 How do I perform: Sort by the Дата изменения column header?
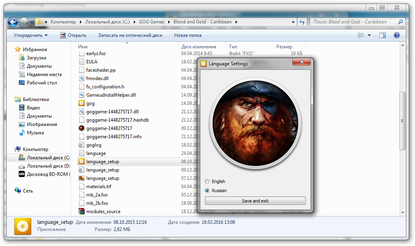[x=198, y=47]
